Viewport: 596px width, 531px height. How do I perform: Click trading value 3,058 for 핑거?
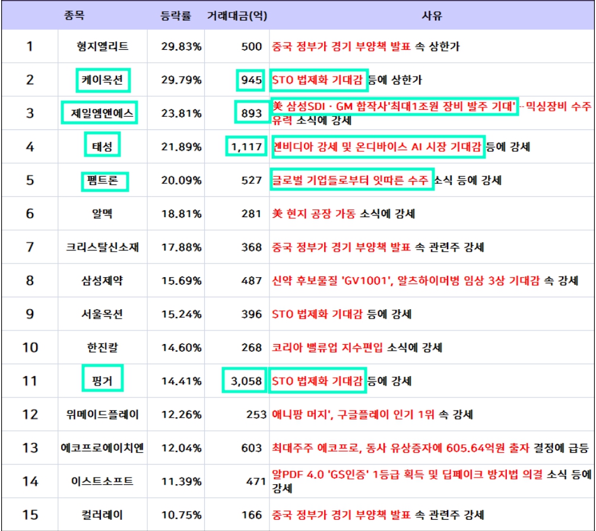click(x=246, y=380)
